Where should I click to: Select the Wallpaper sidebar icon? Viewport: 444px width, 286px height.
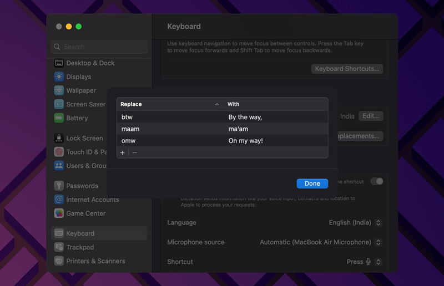point(59,90)
